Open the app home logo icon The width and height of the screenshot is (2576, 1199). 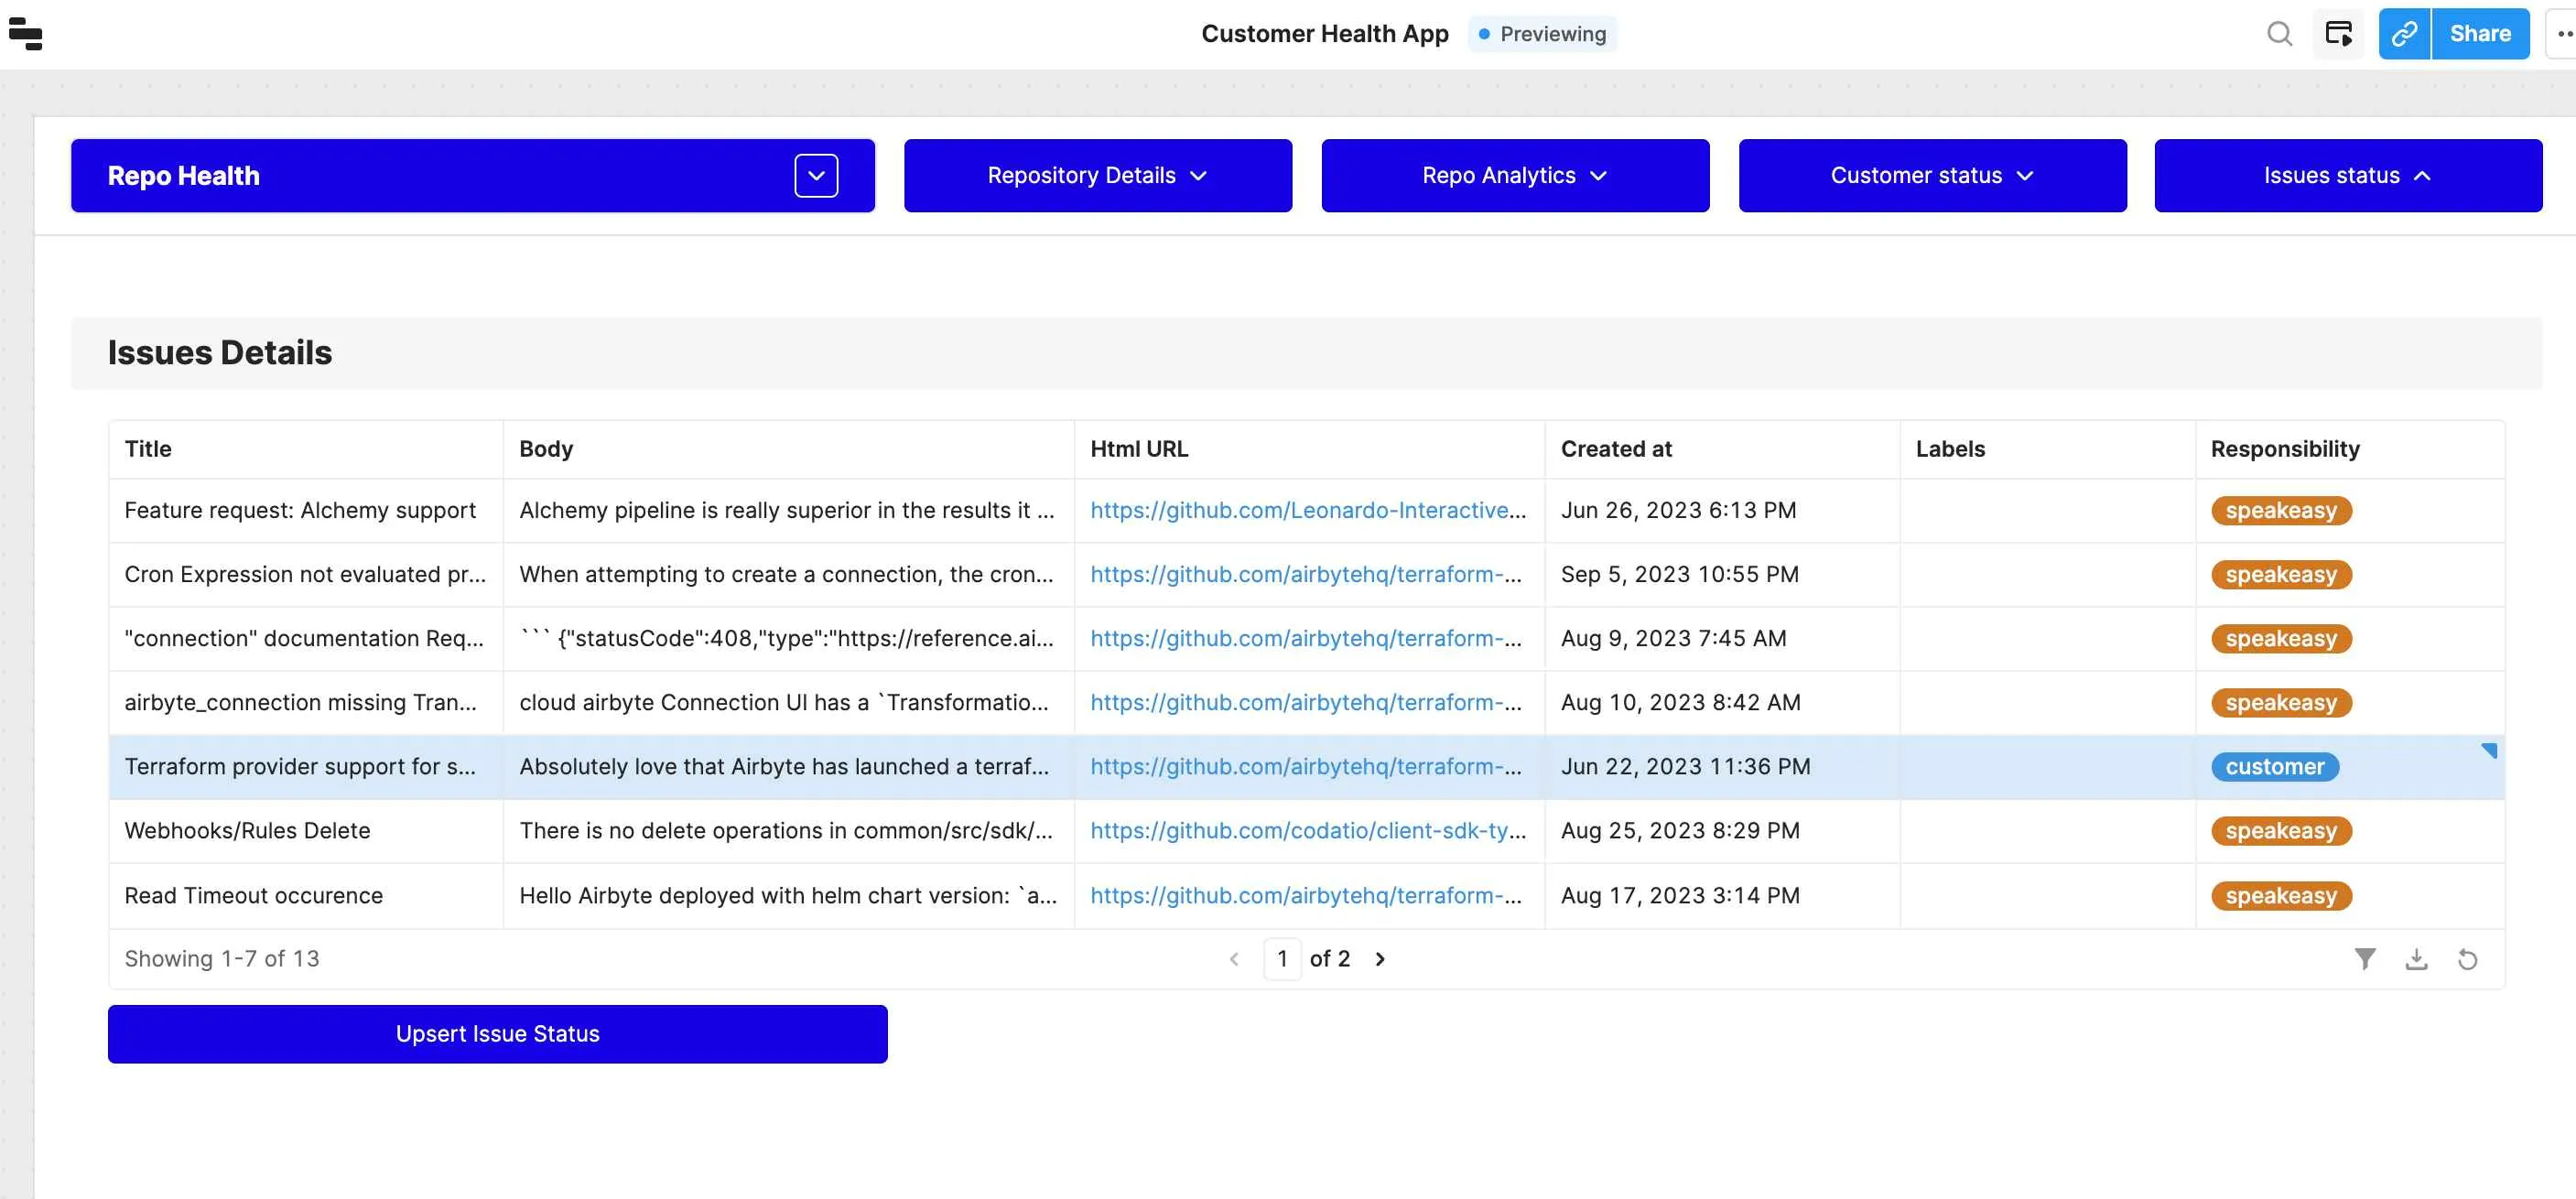(25, 34)
